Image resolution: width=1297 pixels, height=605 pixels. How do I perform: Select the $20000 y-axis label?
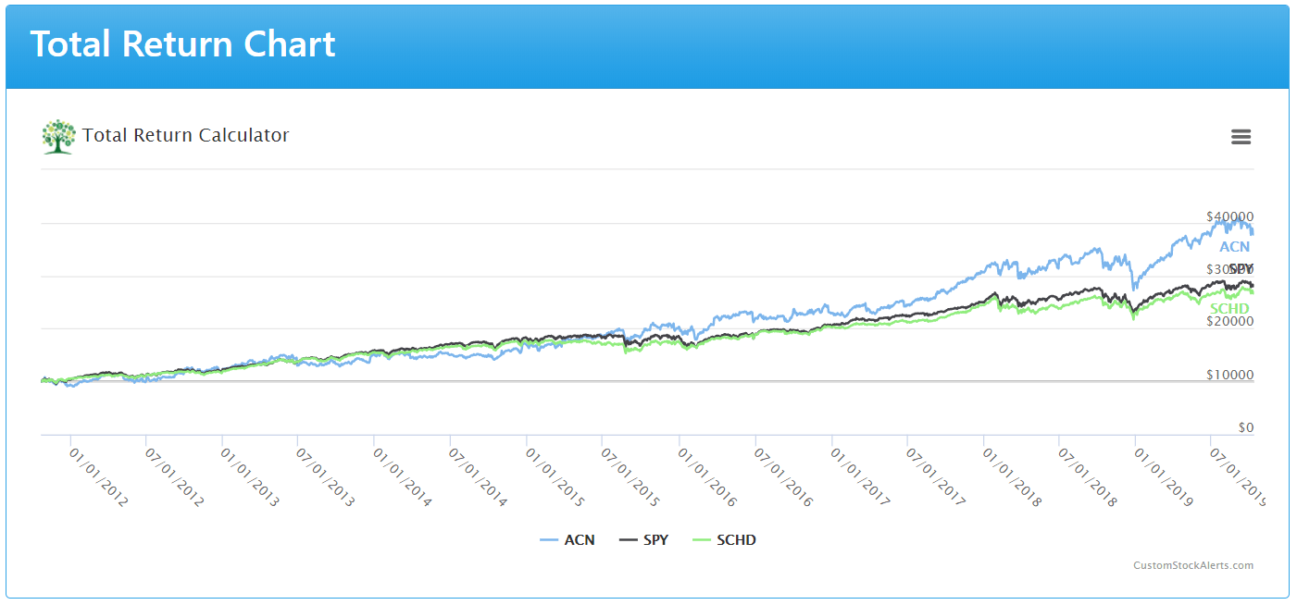[1229, 321]
